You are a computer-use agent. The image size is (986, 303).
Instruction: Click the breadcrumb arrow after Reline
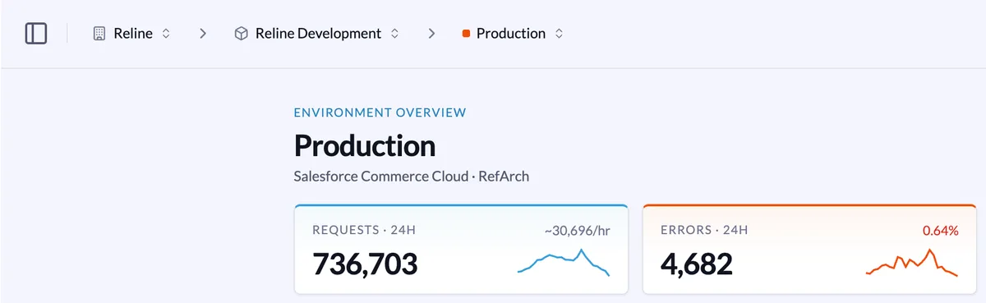click(203, 34)
